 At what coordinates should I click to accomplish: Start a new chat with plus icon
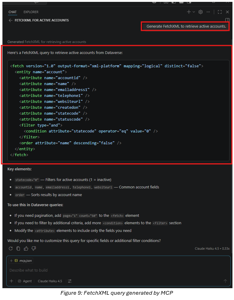pyautogui.click(x=189, y=12)
